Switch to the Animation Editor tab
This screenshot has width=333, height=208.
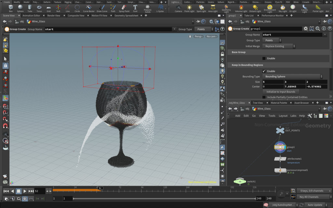pyautogui.click(x=31, y=16)
